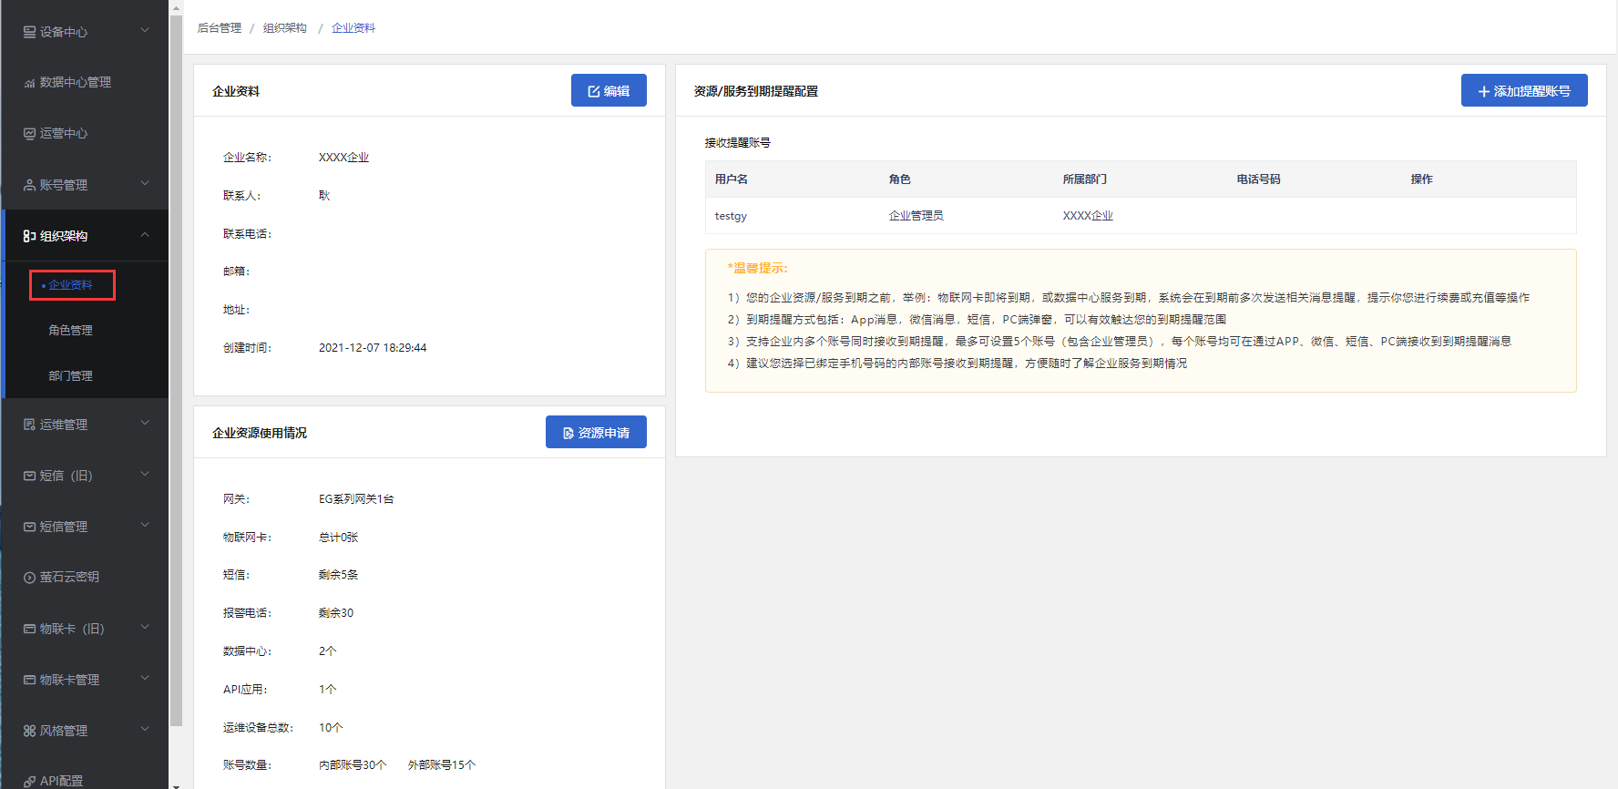Select the EG系列网关1台 value
Image resolution: width=1618 pixels, height=789 pixels.
(x=356, y=499)
